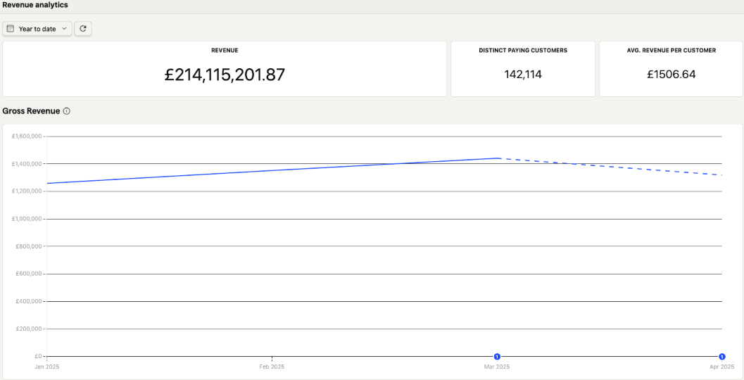744x380 pixels.
Task: Click the blue annotation badge at Mar 2025
Action: click(x=497, y=357)
